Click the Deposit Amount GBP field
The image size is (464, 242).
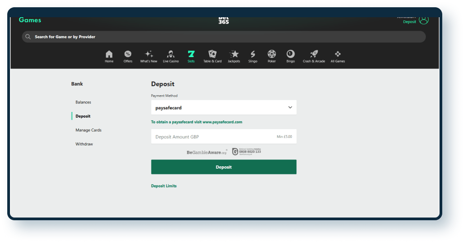tap(213, 136)
